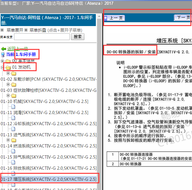
Task: Open the 返回上一级 link
Action: (x=18, y=49)
